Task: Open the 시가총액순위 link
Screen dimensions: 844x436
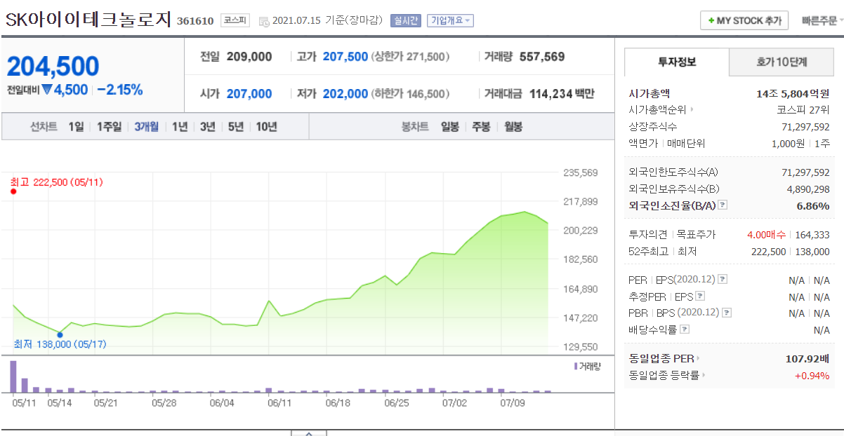Action: point(657,109)
